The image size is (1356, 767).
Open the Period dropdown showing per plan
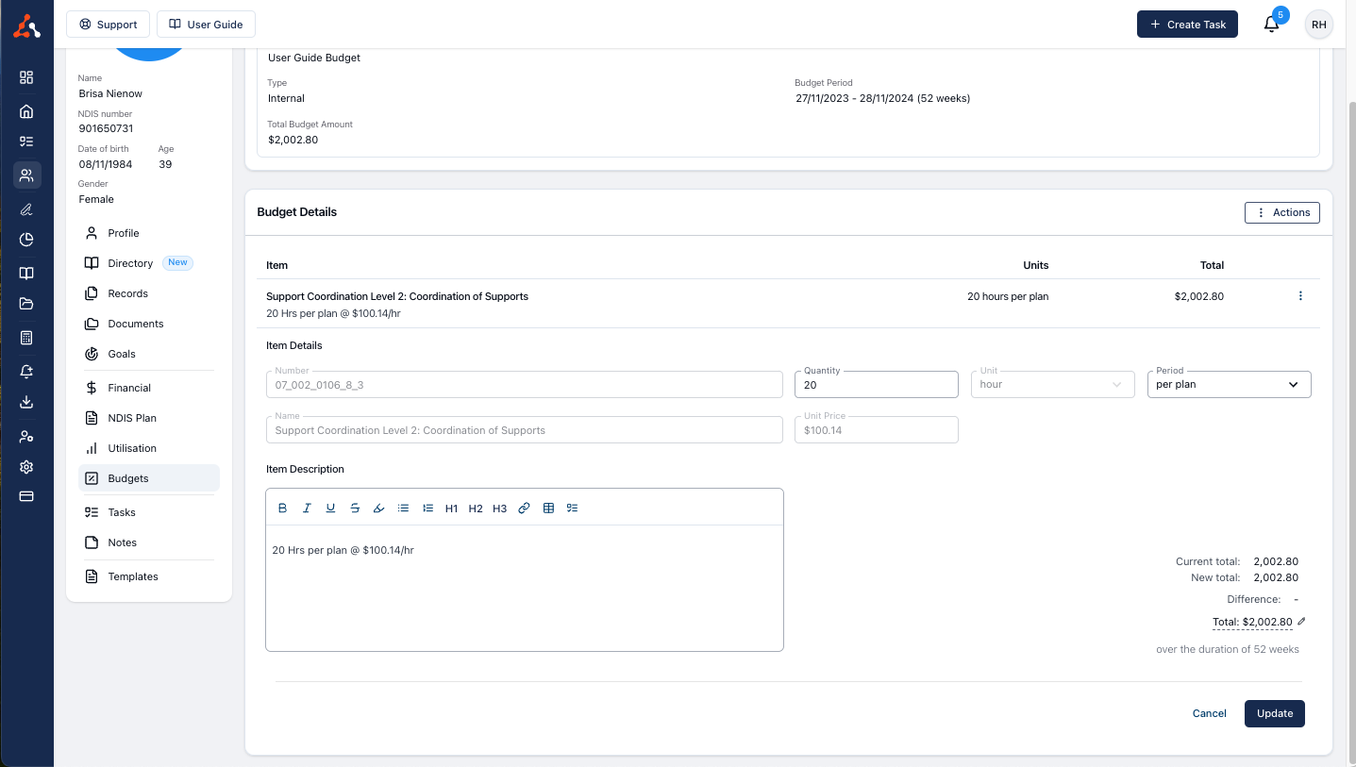1229,384
